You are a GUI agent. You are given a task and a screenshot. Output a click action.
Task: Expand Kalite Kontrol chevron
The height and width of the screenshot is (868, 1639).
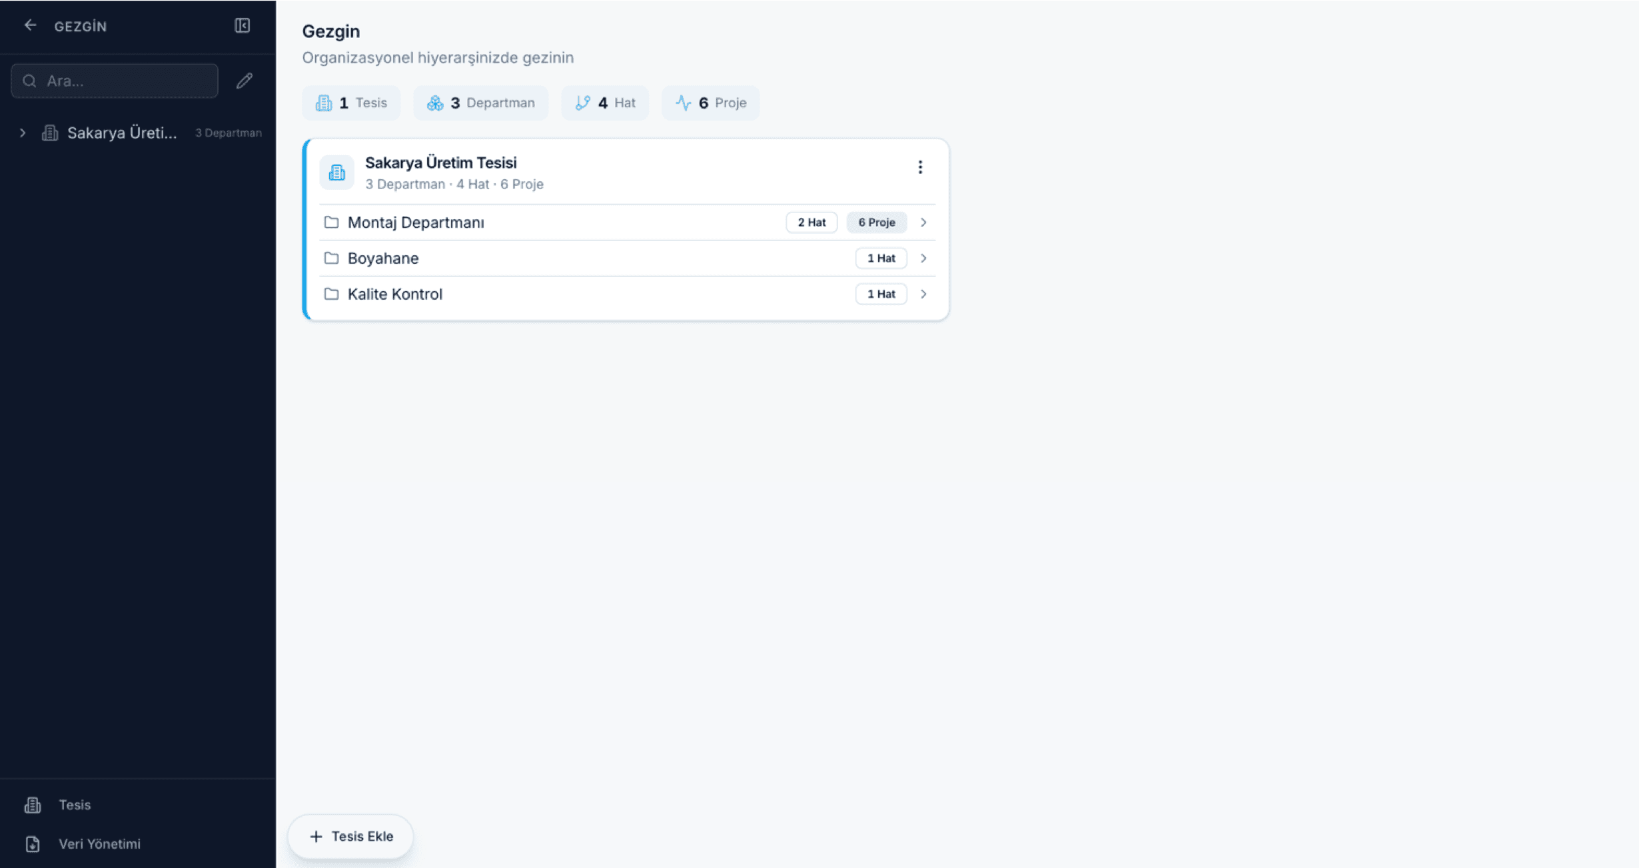coord(923,294)
